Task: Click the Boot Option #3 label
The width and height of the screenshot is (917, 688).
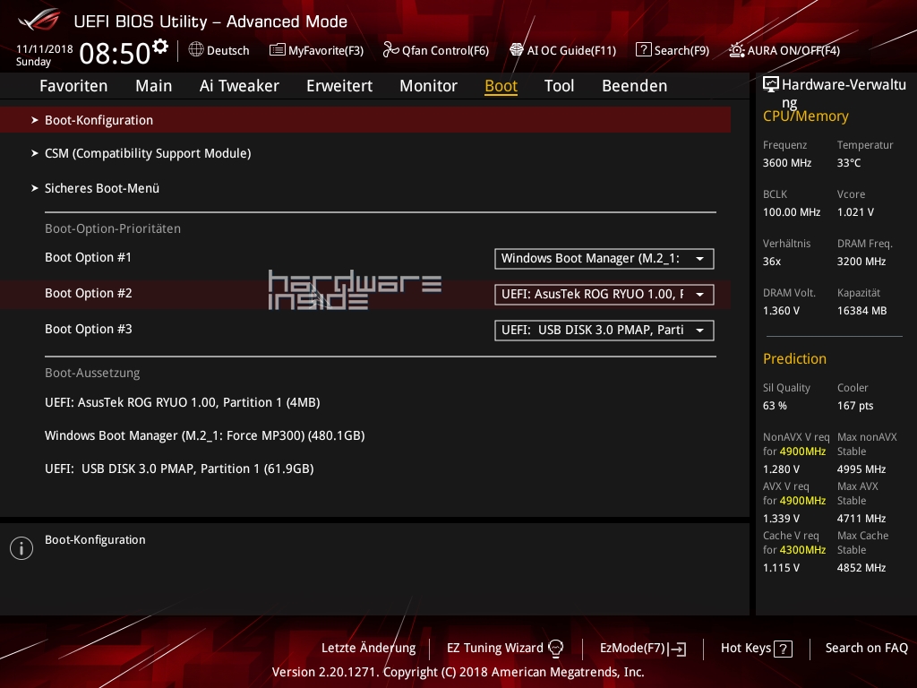Action: coord(89,329)
